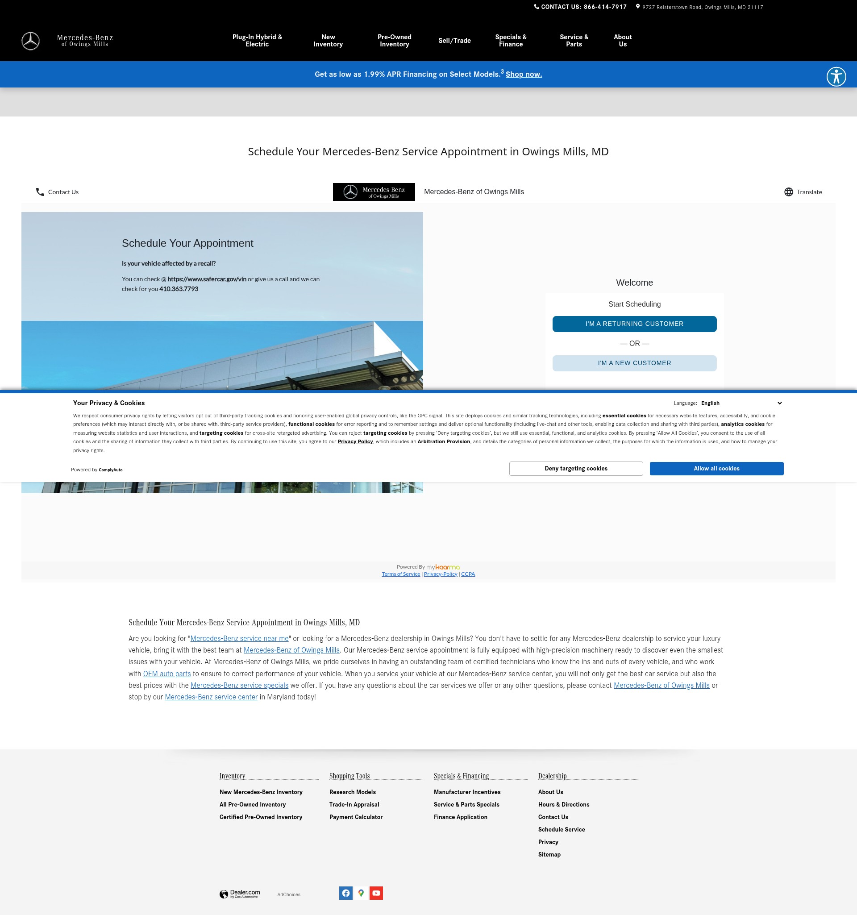This screenshot has width=857, height=915.
Task: Click Mercedes-Benz service center link
Action: [211, 697]
